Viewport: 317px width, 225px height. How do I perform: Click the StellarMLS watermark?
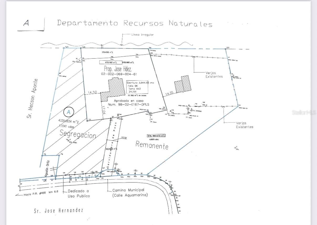click(x=304, y=113)
